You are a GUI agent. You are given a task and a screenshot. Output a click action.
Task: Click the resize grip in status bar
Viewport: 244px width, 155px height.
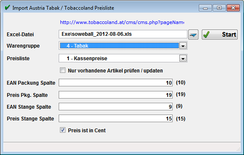click(x=238, y=149)
